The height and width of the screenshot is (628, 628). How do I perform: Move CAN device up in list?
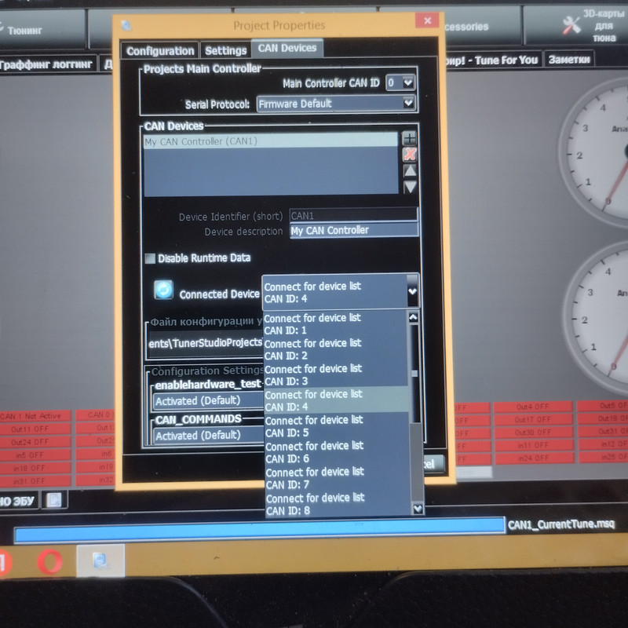(410, 171)
